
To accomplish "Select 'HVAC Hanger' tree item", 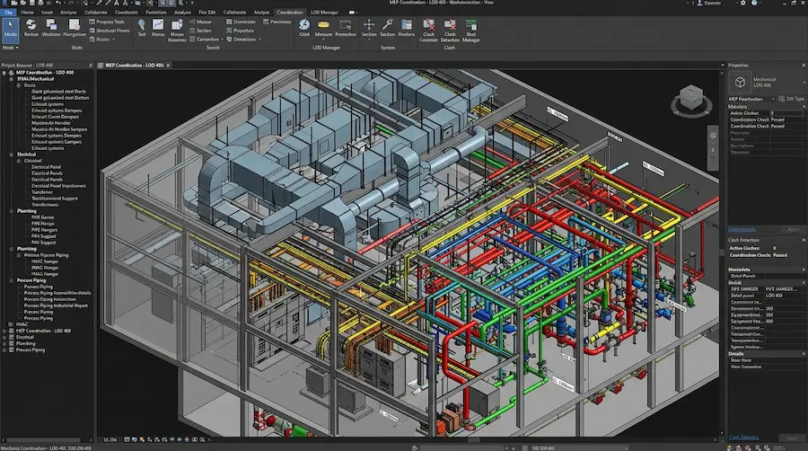I will 45,268.
